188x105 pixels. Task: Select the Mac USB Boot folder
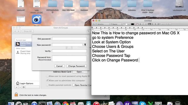(x=68, y=4)
